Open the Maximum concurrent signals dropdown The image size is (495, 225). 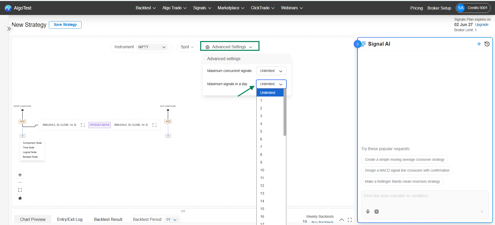pos(271,71)
